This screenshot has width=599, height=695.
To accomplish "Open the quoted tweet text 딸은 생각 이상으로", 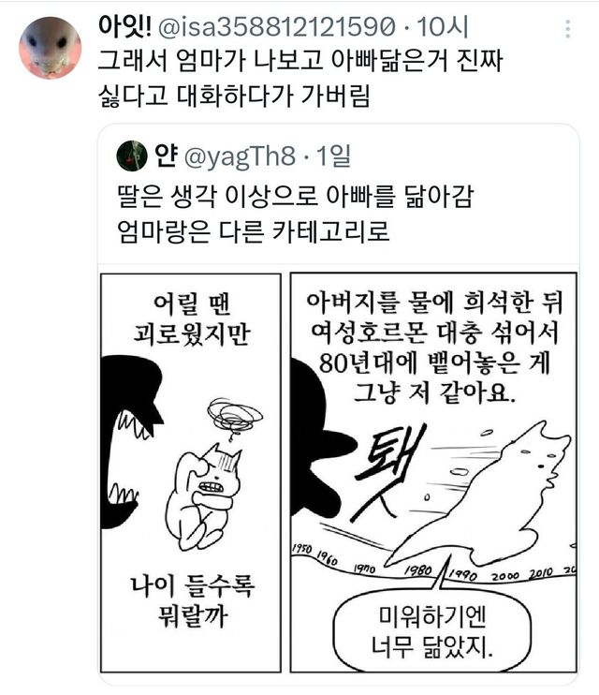I will tap(296, 214).
